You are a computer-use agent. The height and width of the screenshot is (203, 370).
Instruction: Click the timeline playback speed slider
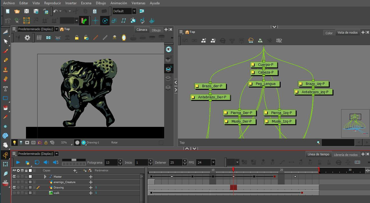click(74, 160)
